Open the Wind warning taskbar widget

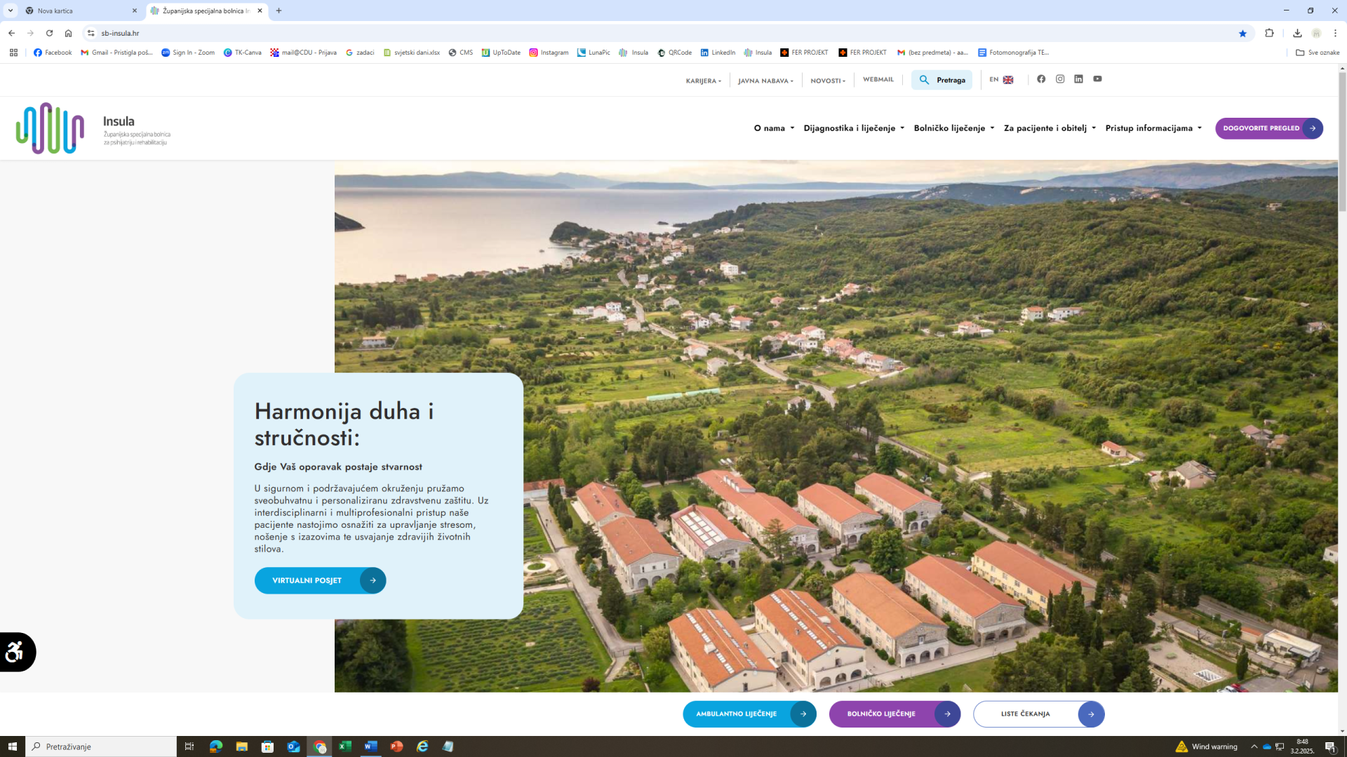click(x=1206, y=746)
